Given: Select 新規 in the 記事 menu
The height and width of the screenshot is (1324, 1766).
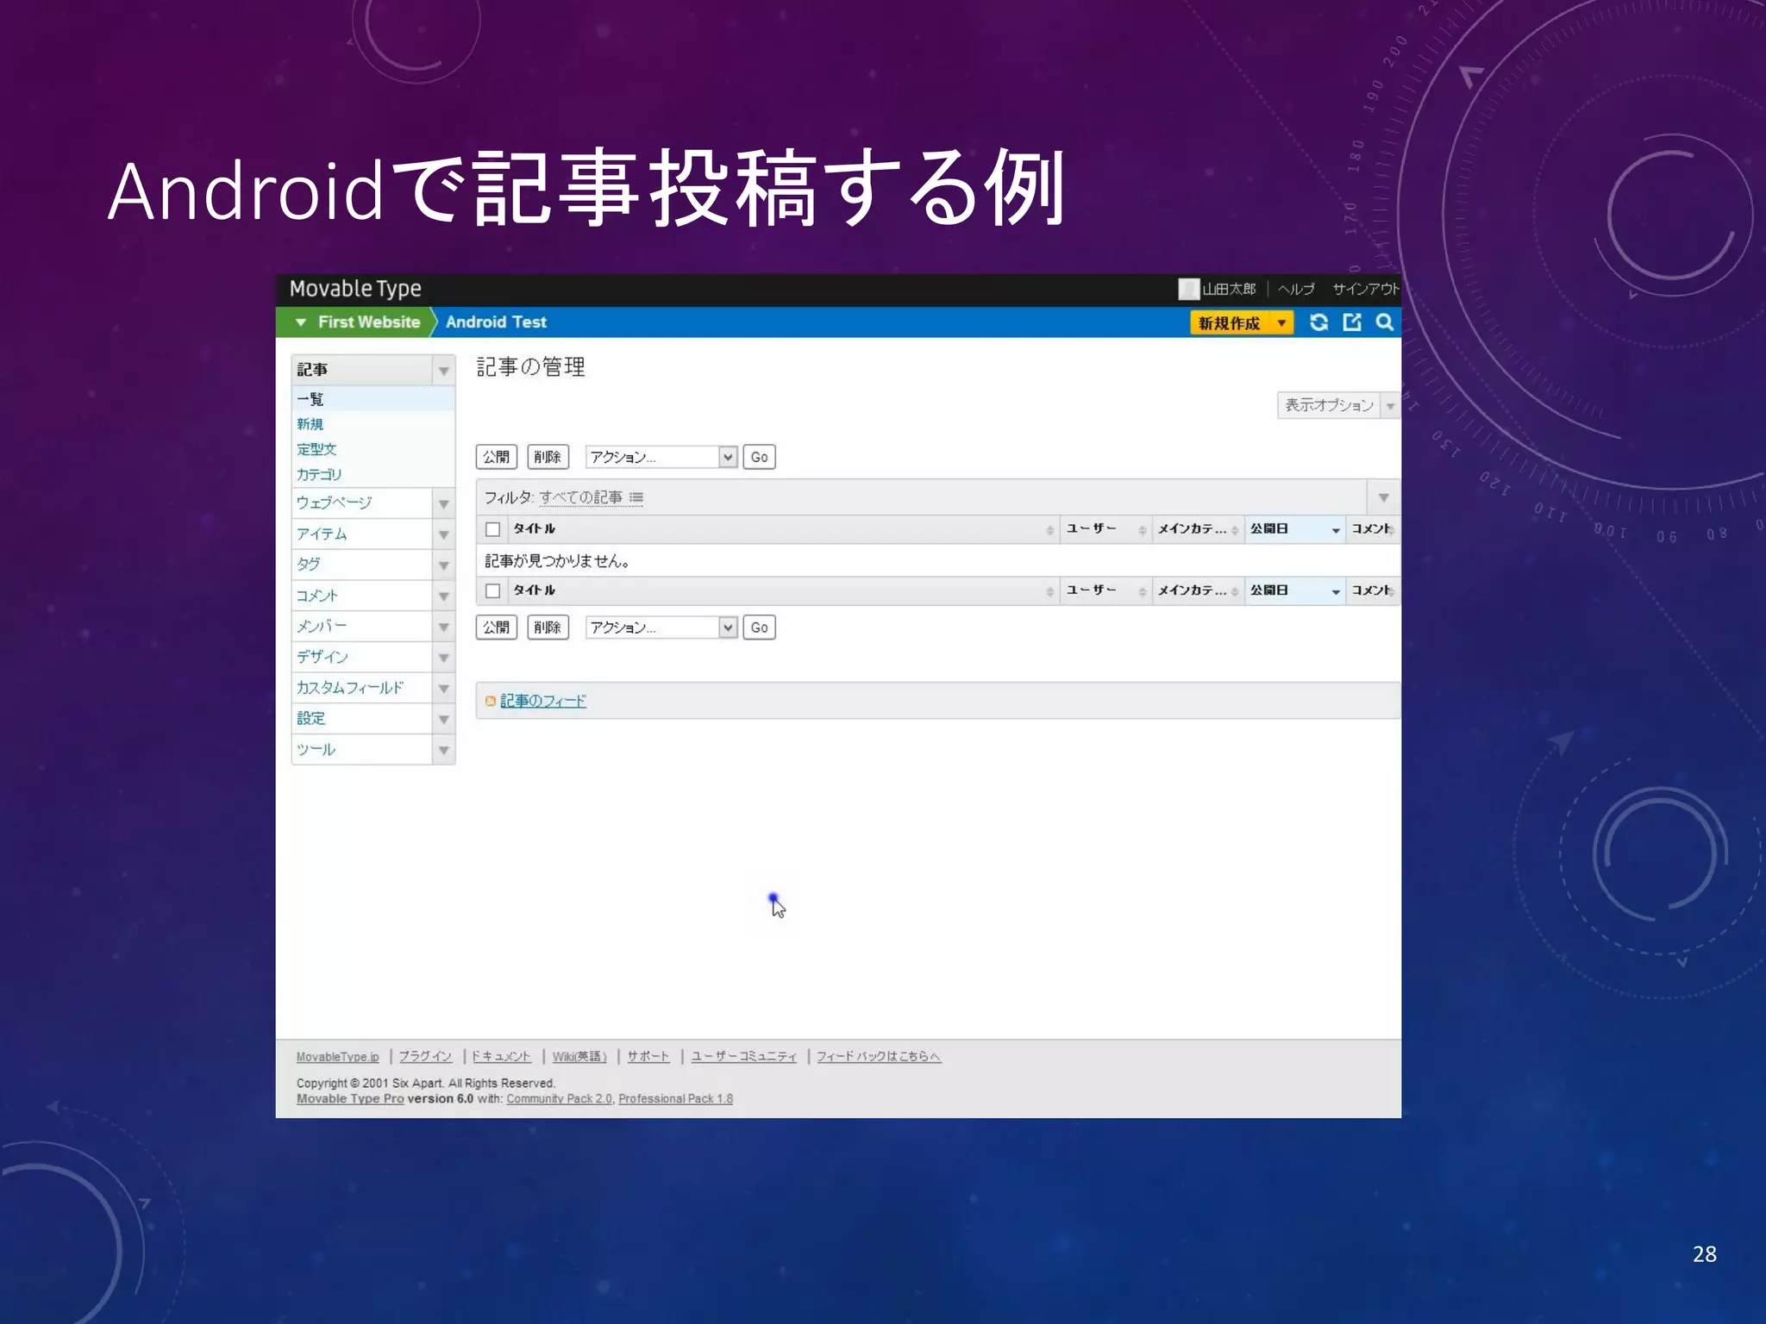Looking at the screenshot, I should [x=310, y=424].
